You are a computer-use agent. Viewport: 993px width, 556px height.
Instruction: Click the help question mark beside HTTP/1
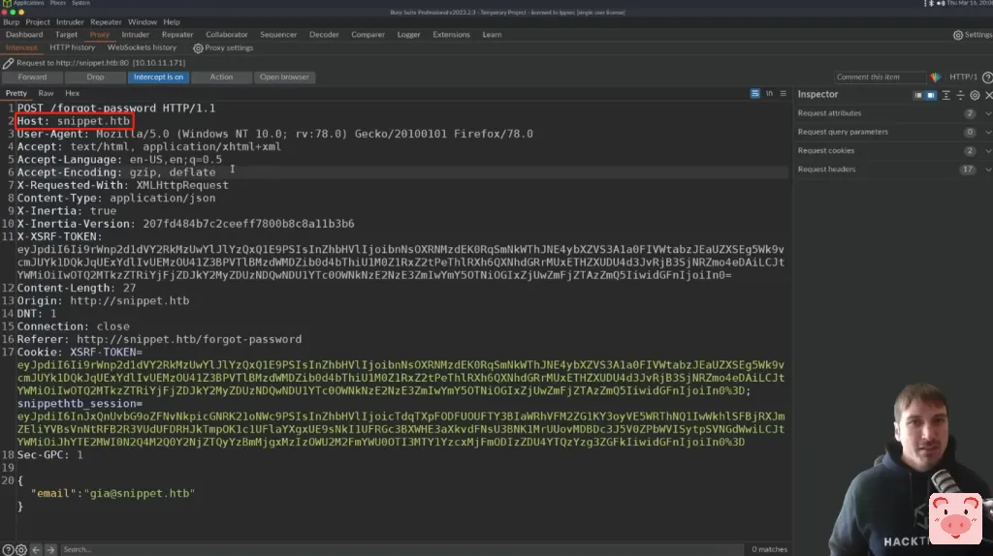click(x=987, y=77)
